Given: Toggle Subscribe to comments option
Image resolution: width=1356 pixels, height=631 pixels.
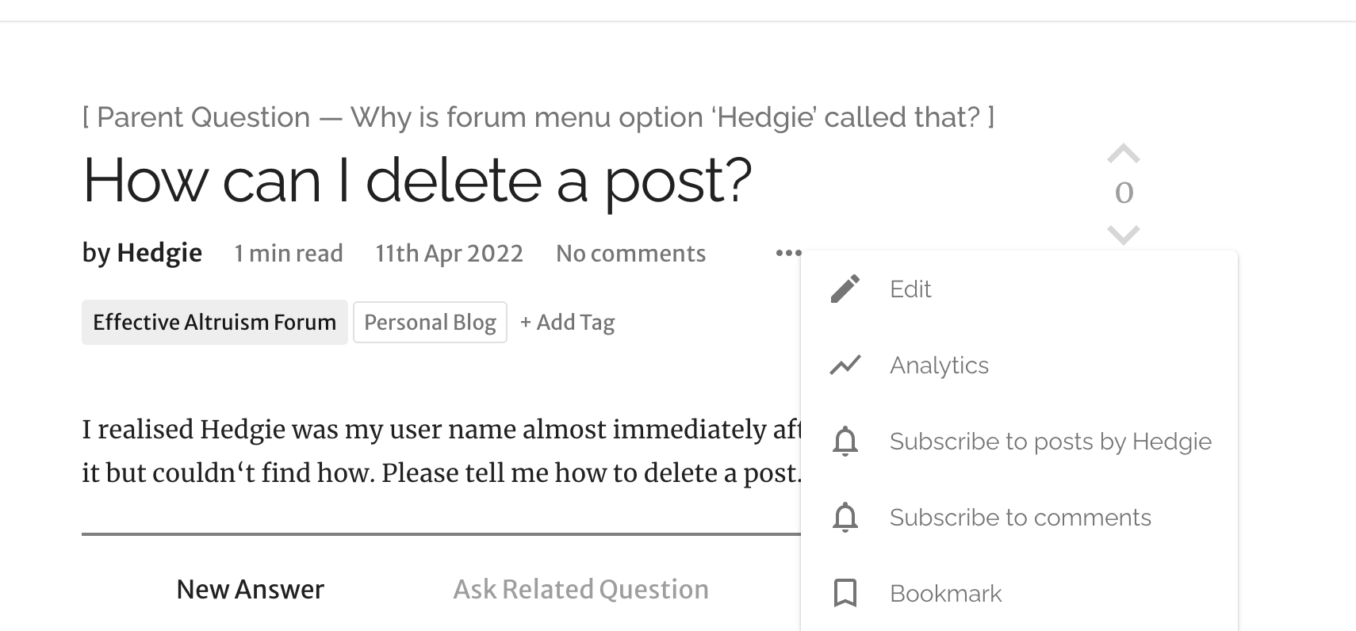Looking at the screenshot, I should click(x=1020, y=518).
